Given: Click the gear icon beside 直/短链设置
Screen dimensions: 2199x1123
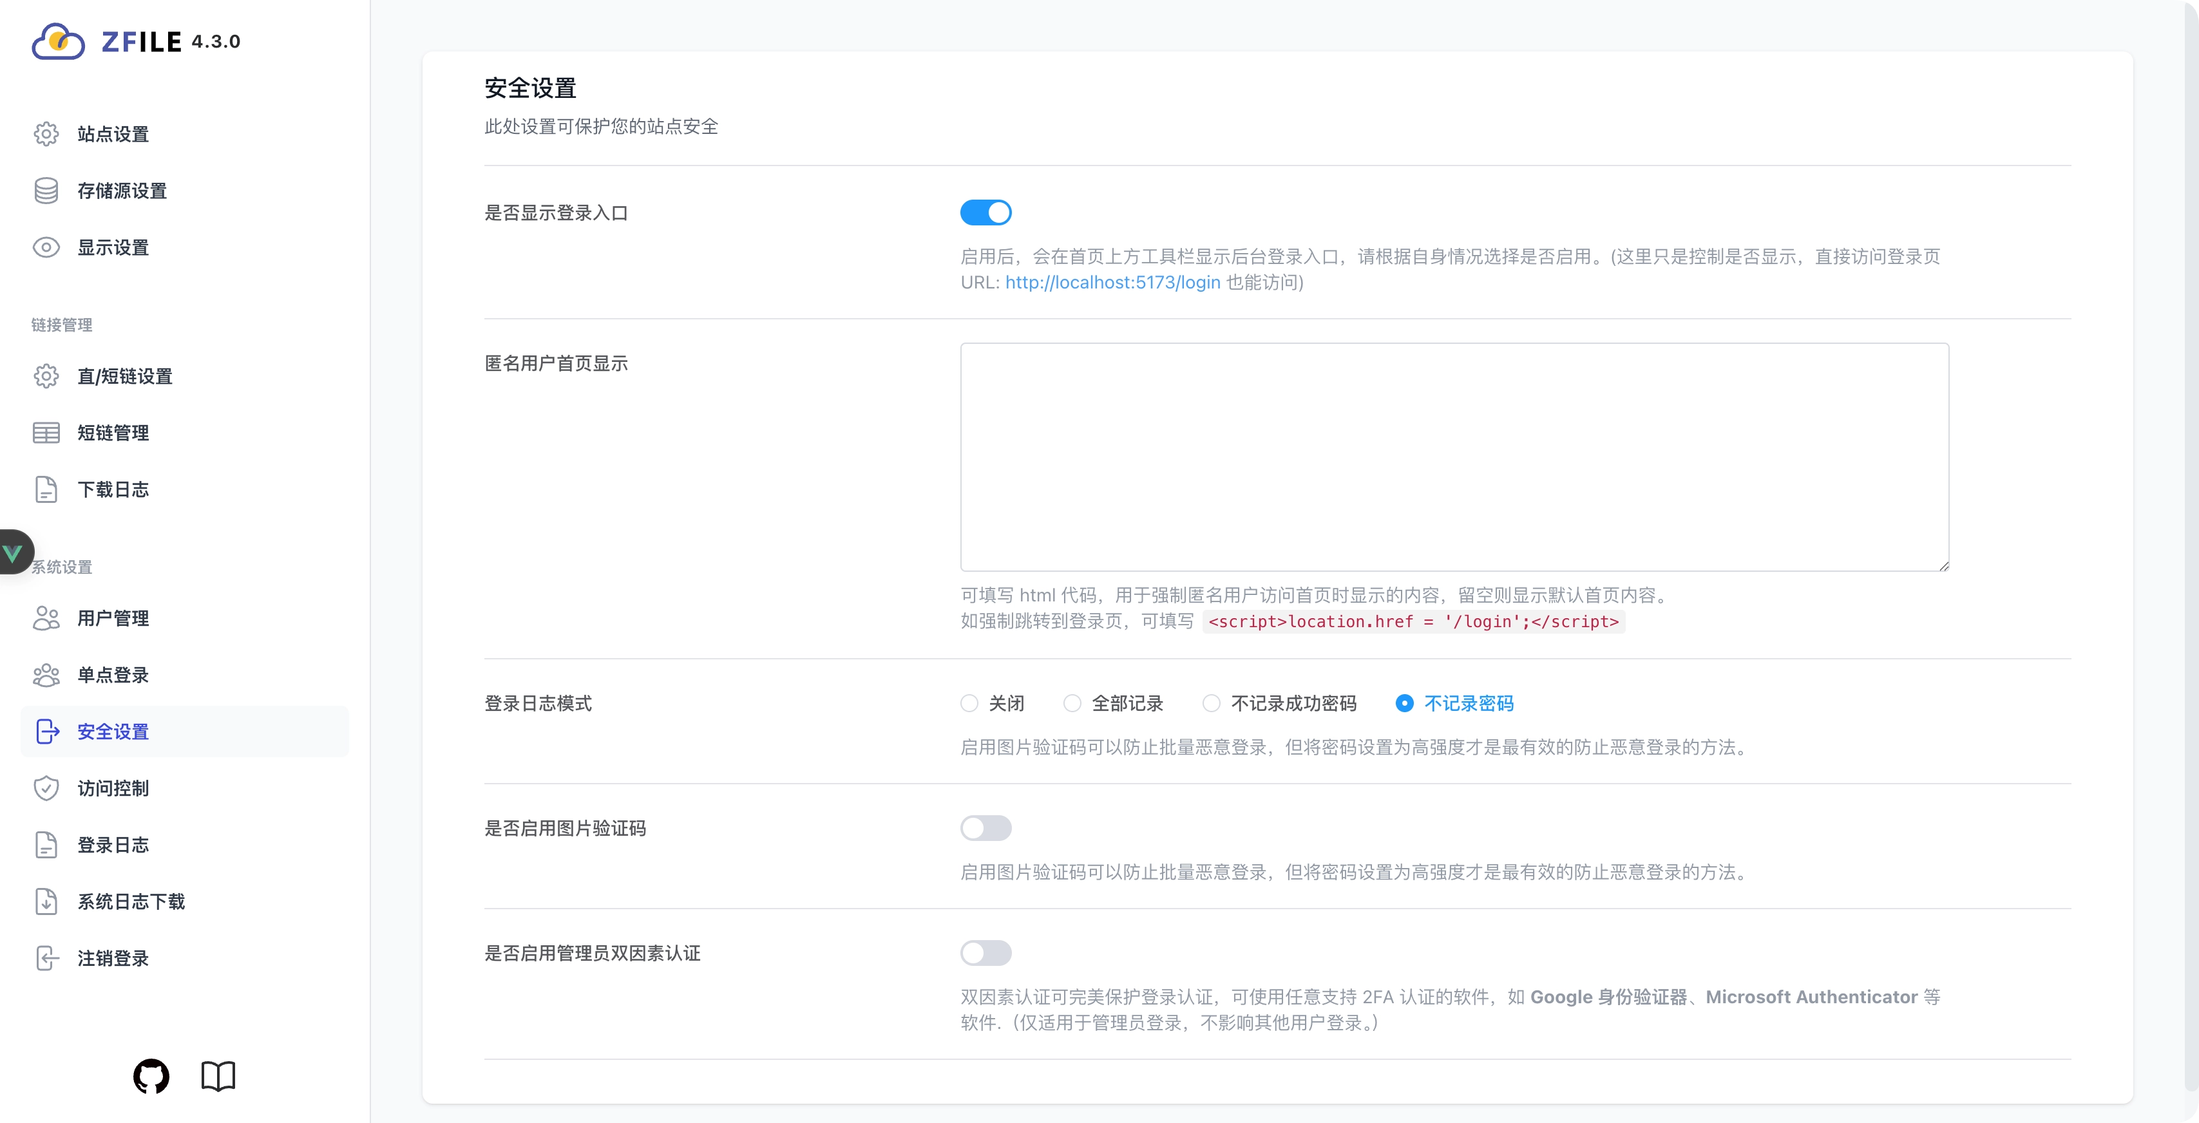Looking at the screenshot, I should pyautogui.click(x=46, y=376).
